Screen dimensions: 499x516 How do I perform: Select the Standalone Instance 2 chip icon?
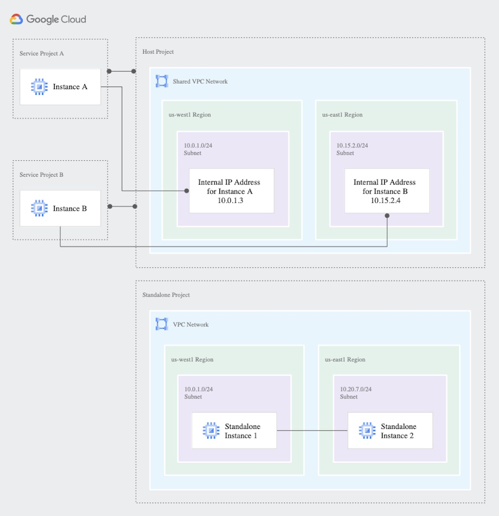(367, 431)
